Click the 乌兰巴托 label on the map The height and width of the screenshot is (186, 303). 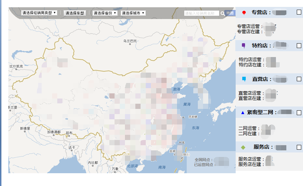tap(130, 41)
